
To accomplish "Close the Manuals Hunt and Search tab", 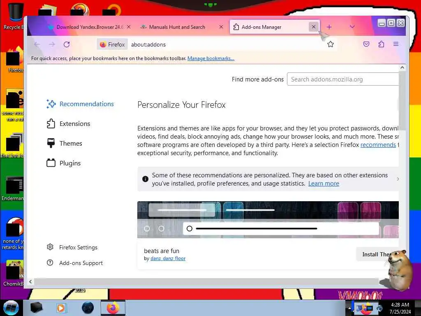I will tap(221, 27).
